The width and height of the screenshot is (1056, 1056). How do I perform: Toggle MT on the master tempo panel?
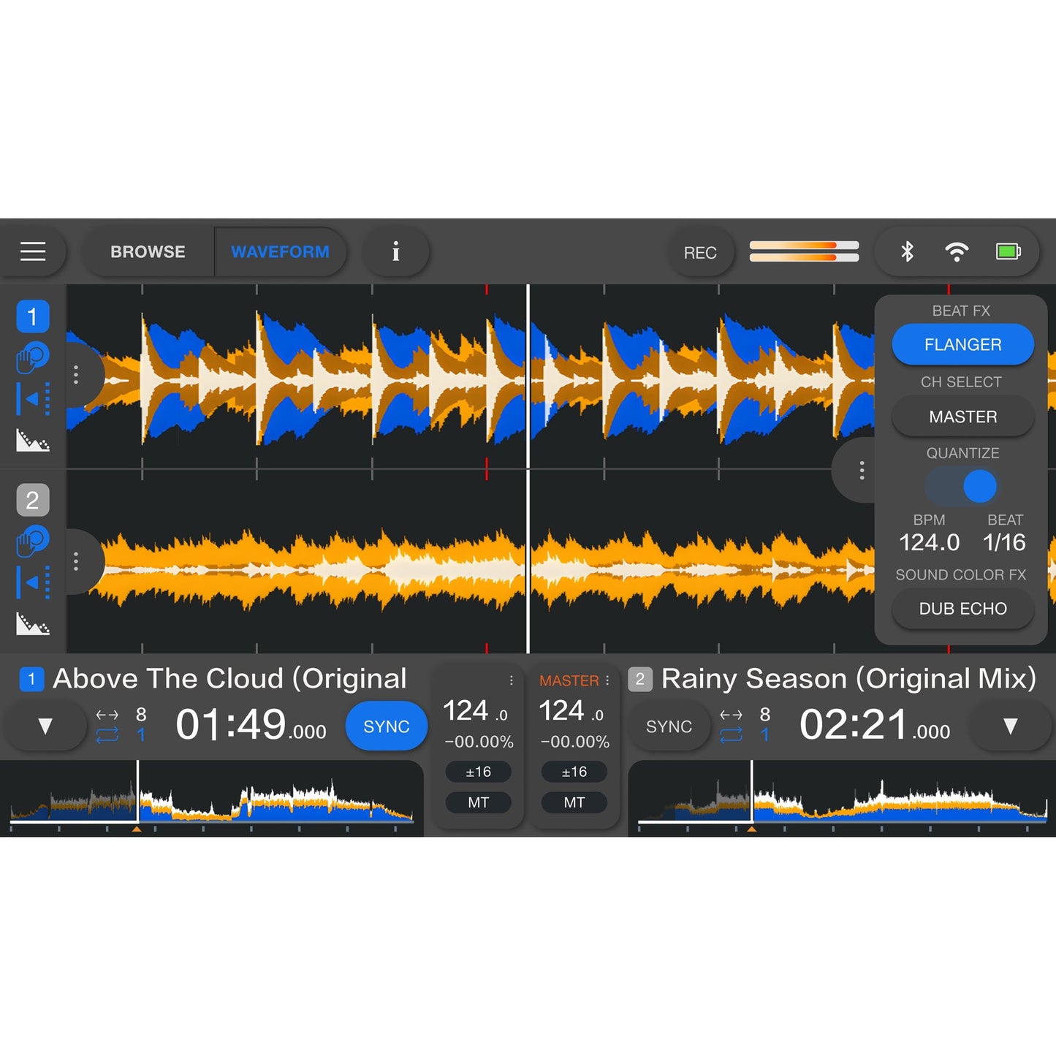(574, 802)
